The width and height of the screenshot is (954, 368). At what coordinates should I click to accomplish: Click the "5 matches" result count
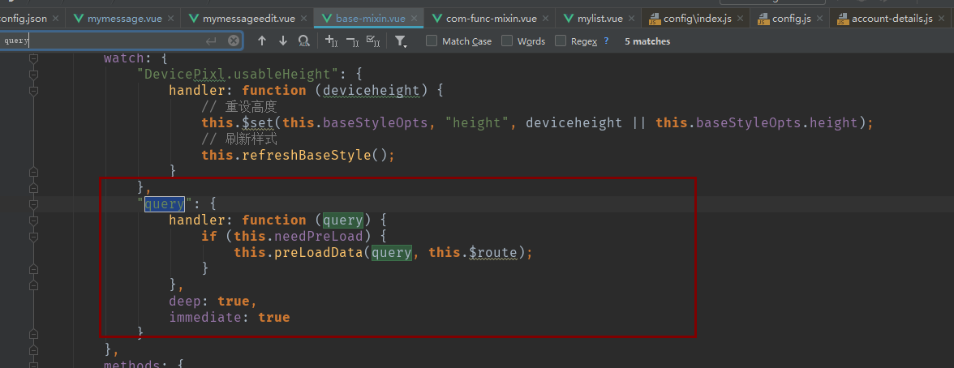[x=647, y=41]
